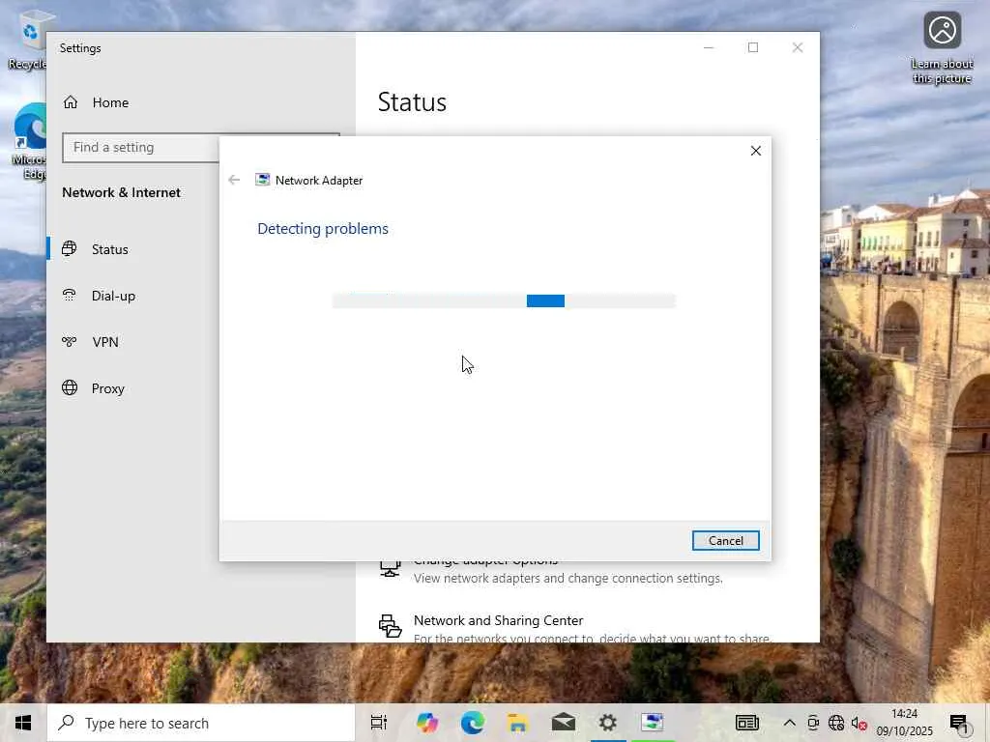Viewport: 990px width, 742px height.
Task: Maximize the Settings window
Action: pos(753,48)
